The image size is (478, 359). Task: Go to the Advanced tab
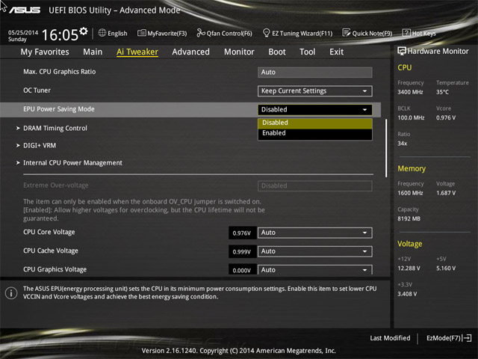(x=191, y=52)
